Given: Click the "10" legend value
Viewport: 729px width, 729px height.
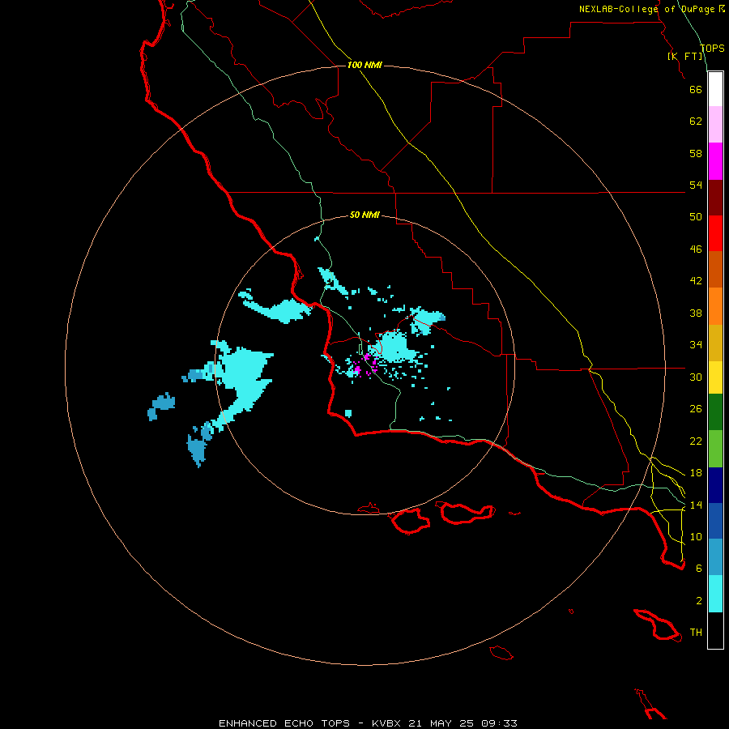Looking at the screenshot, I should (696, 536).
